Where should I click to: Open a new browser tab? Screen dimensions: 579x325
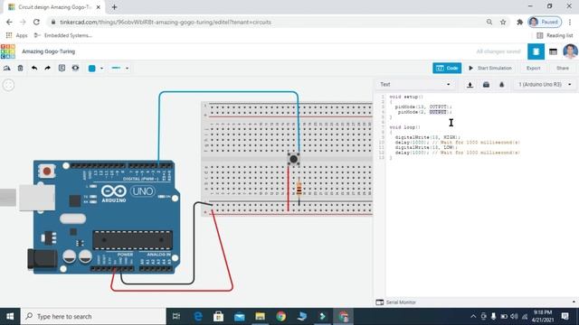click(x=114, y=7)
